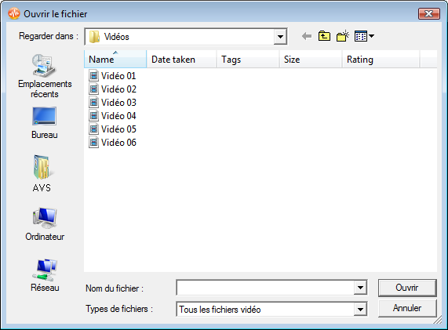
Task: Go back to the previous folder
Action: (x=307, y=36)
